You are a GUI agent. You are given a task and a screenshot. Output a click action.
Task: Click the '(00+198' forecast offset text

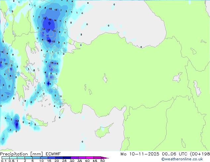tap(200, 154)
